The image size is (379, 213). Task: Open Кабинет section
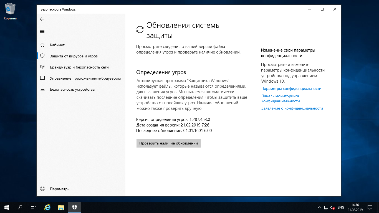81,45
